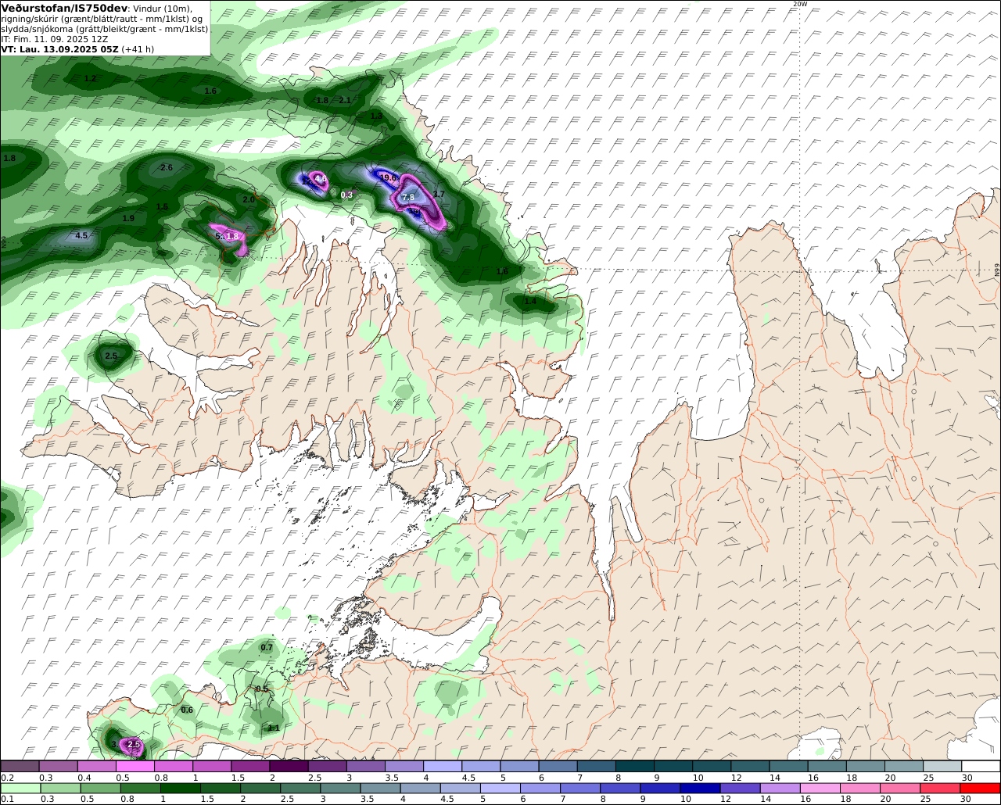Select the bright pink 0.5 swatch in upper legend row

tap(135, 766)
